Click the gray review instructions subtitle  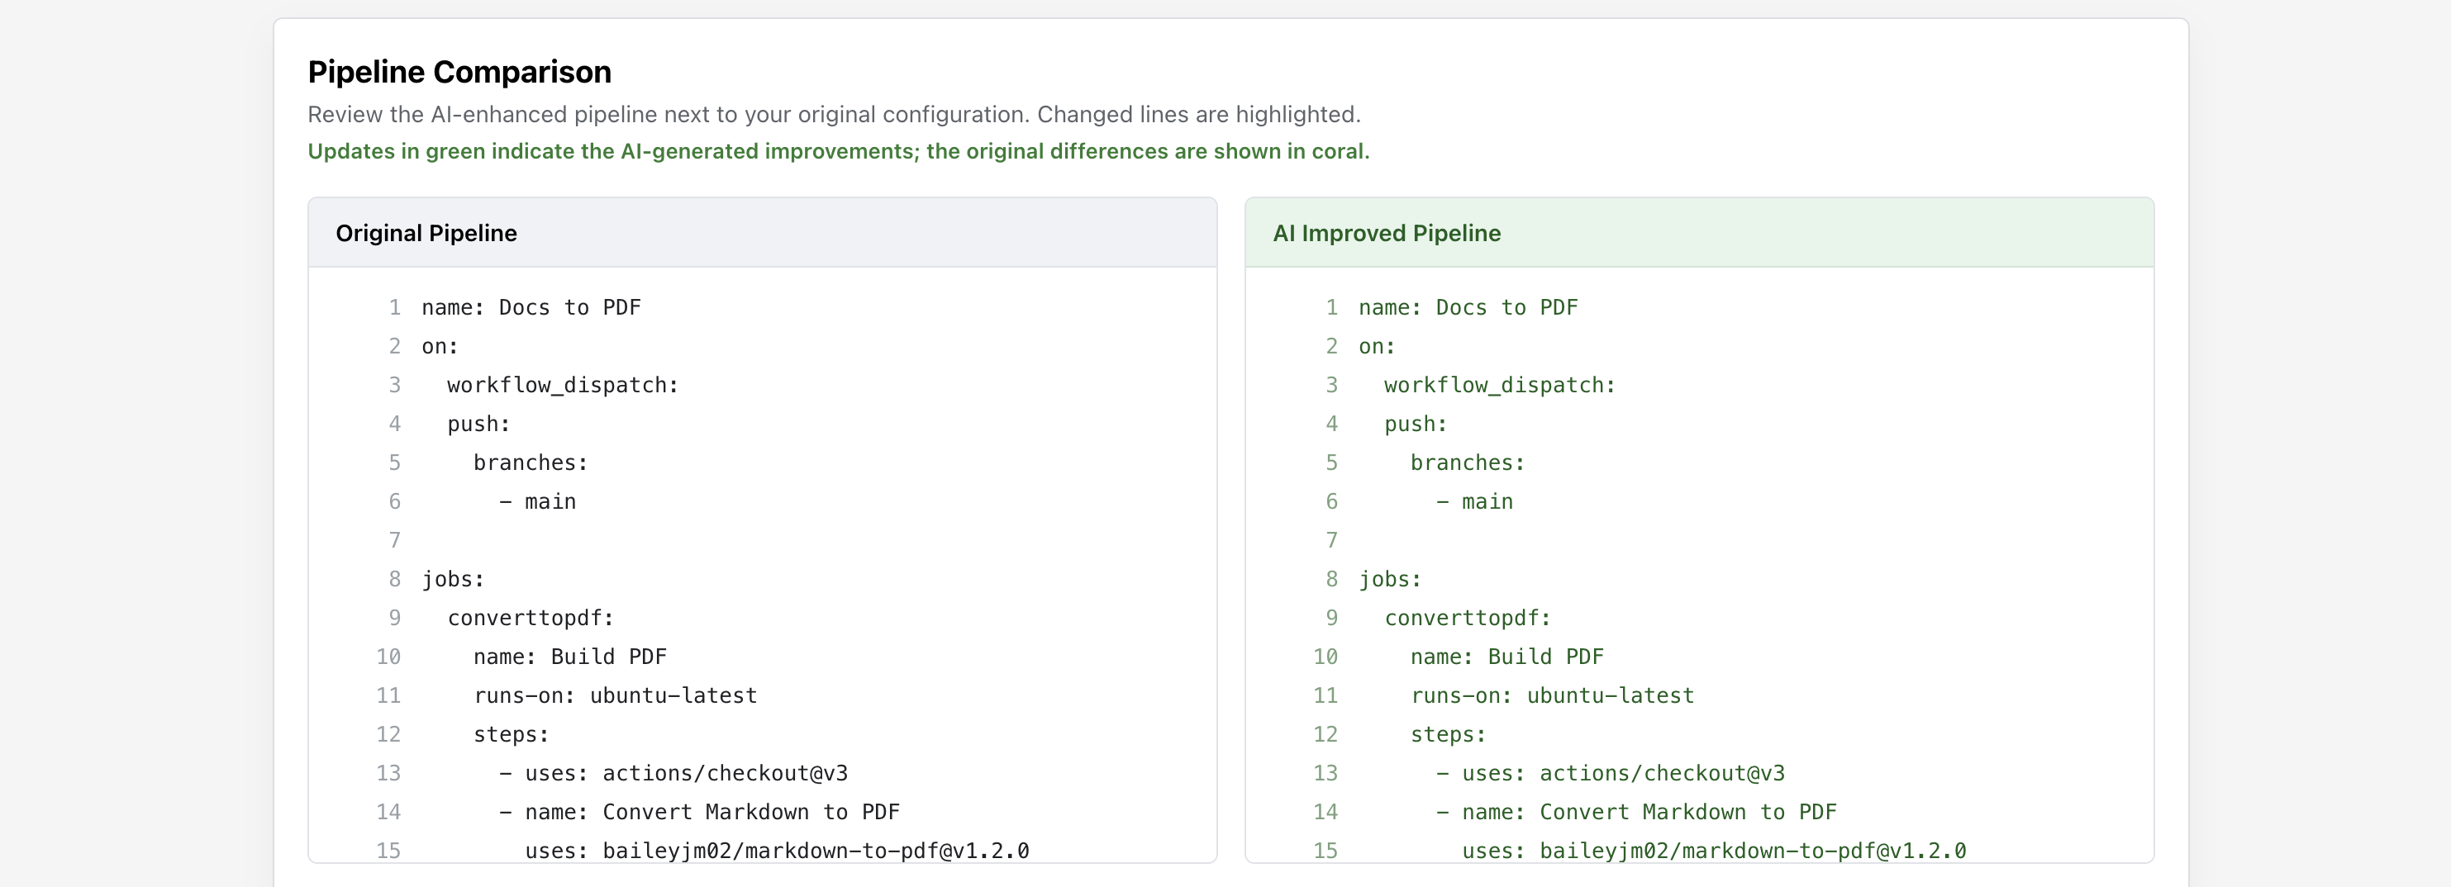pyautogui.click(x=834, y=114)
